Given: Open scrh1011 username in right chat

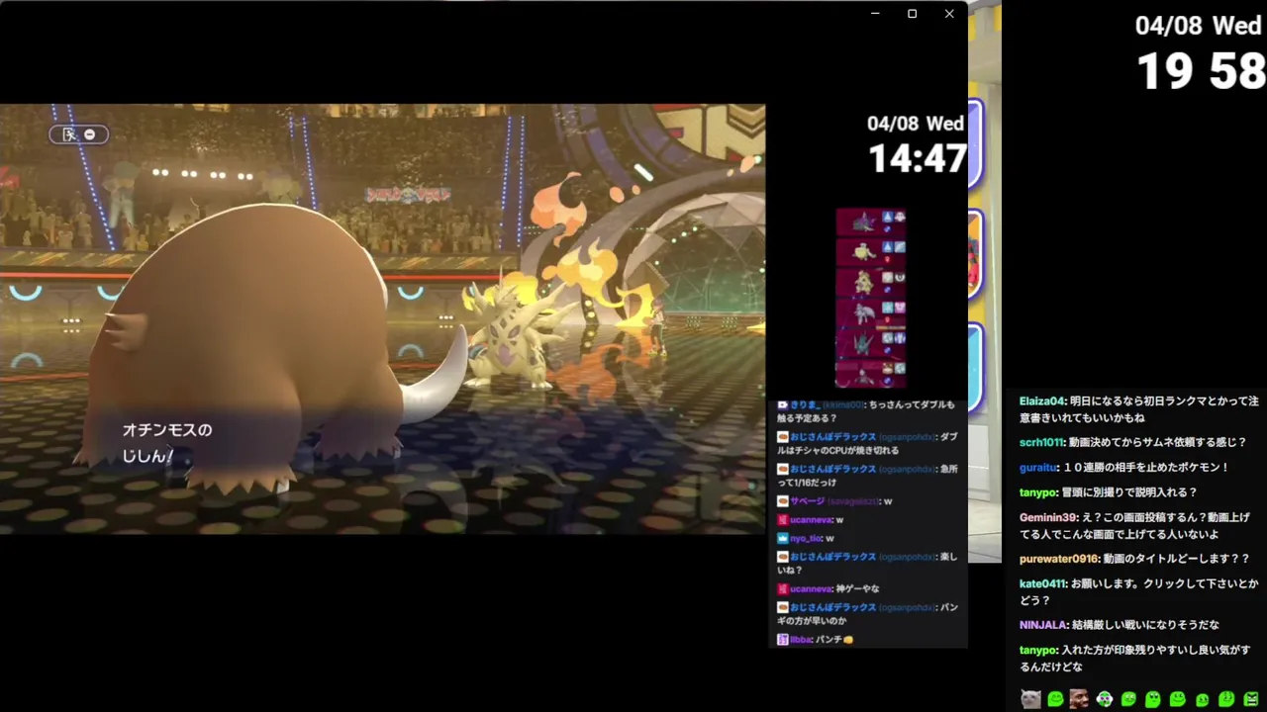Looking at the screenshot, I should [x=1042, y=442].
